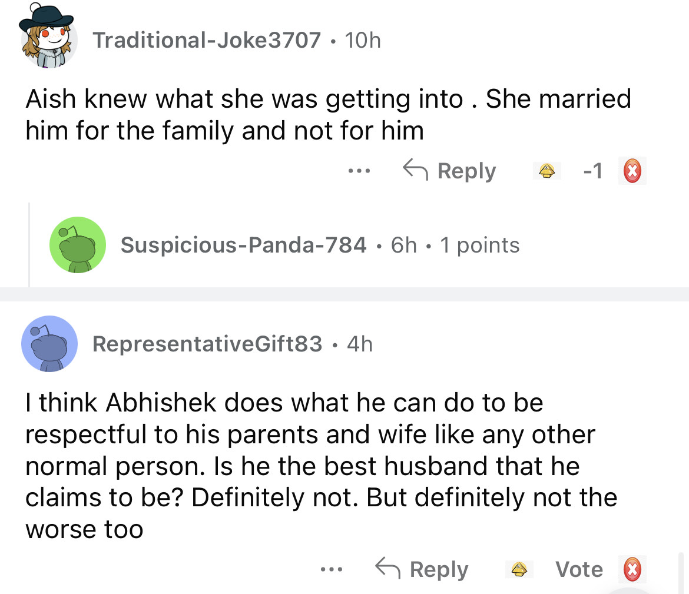Click the Vote label on the bottom comment
Screen dimensions: 689x594
point(579,569)
